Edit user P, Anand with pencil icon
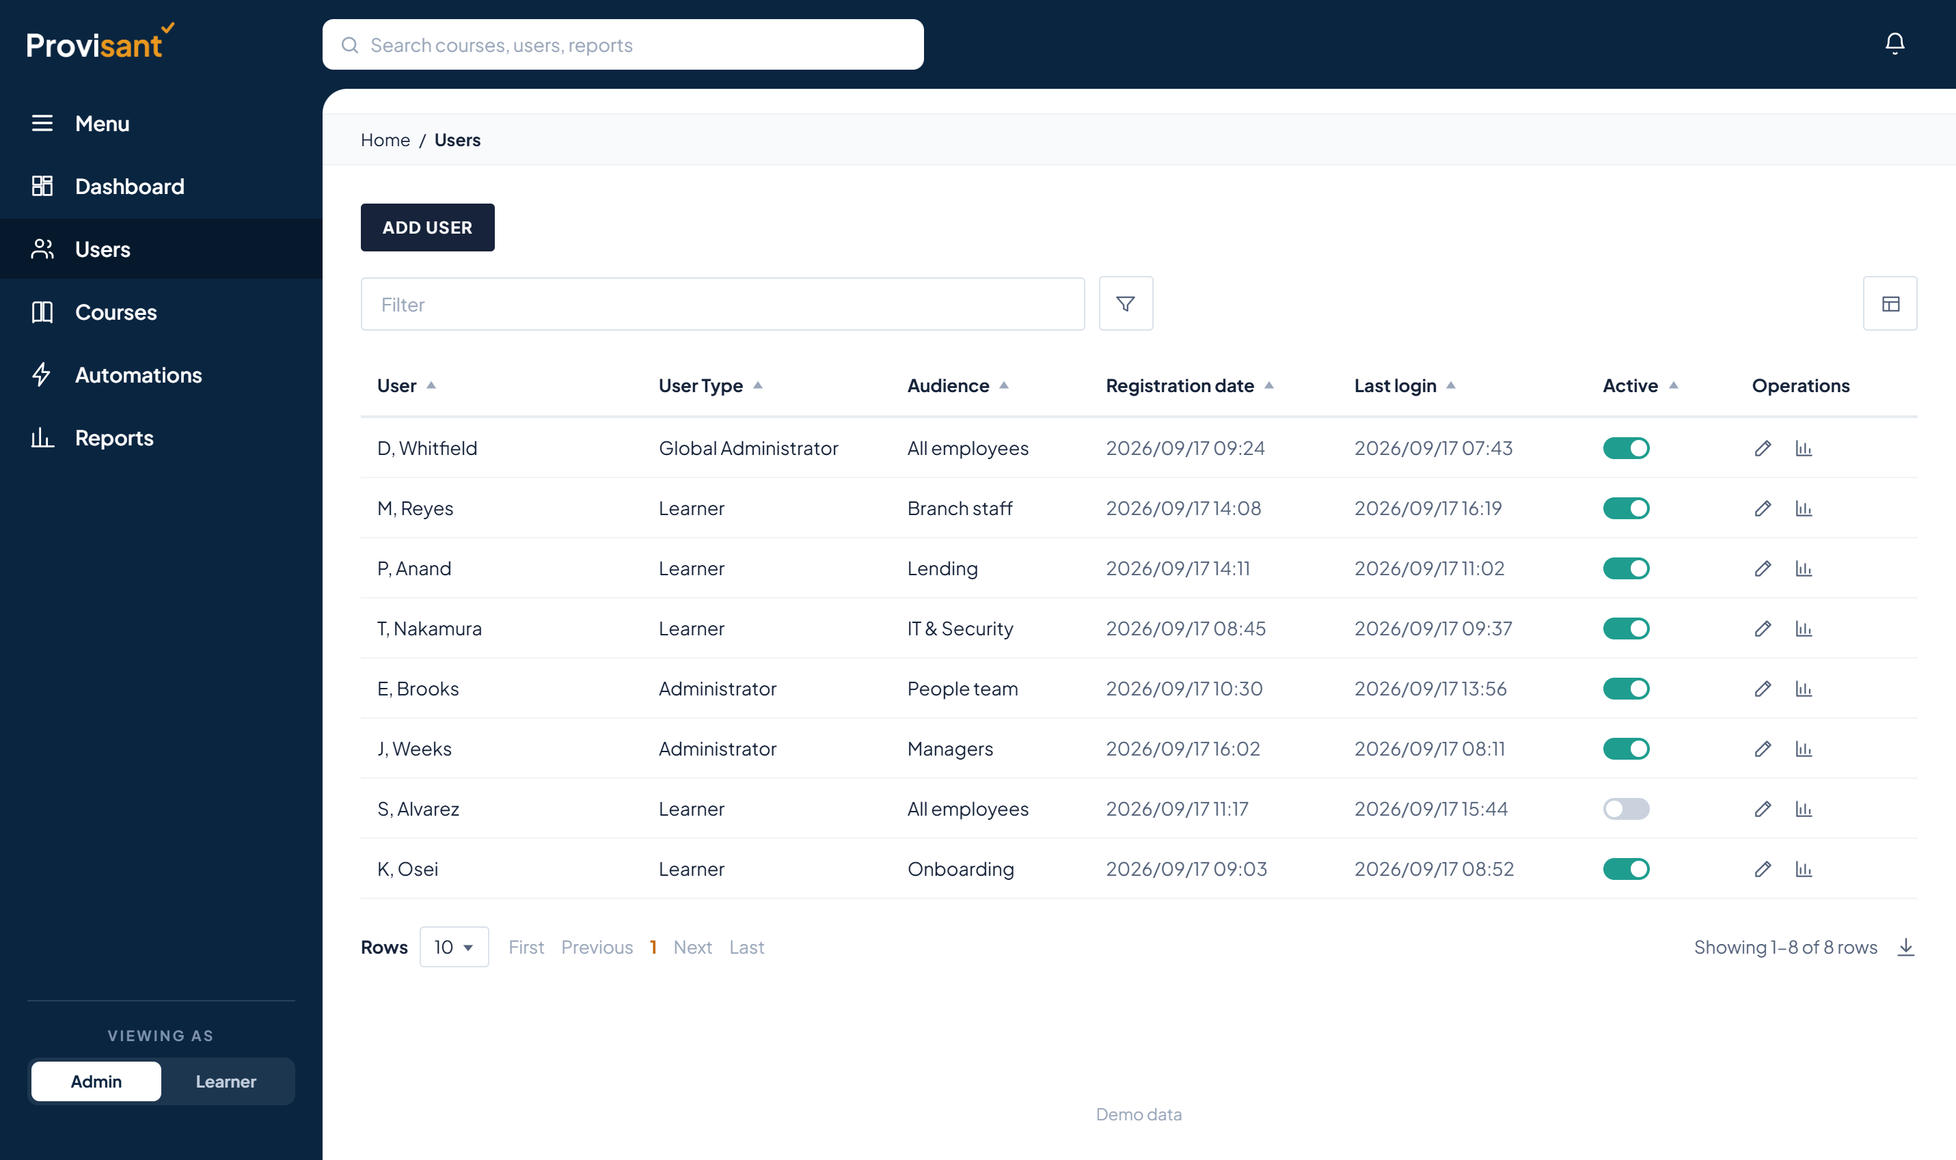 point(1762,568)
